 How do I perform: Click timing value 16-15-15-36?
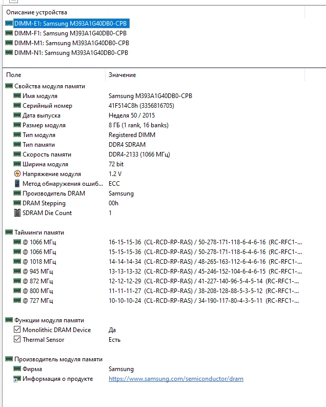pos(125,242)
